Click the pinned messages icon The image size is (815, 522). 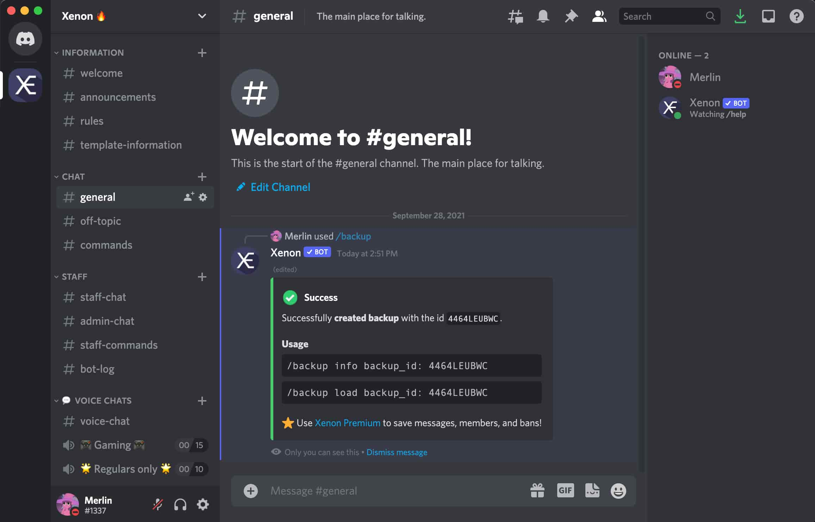pyautogui.click(x=569, y=16)
